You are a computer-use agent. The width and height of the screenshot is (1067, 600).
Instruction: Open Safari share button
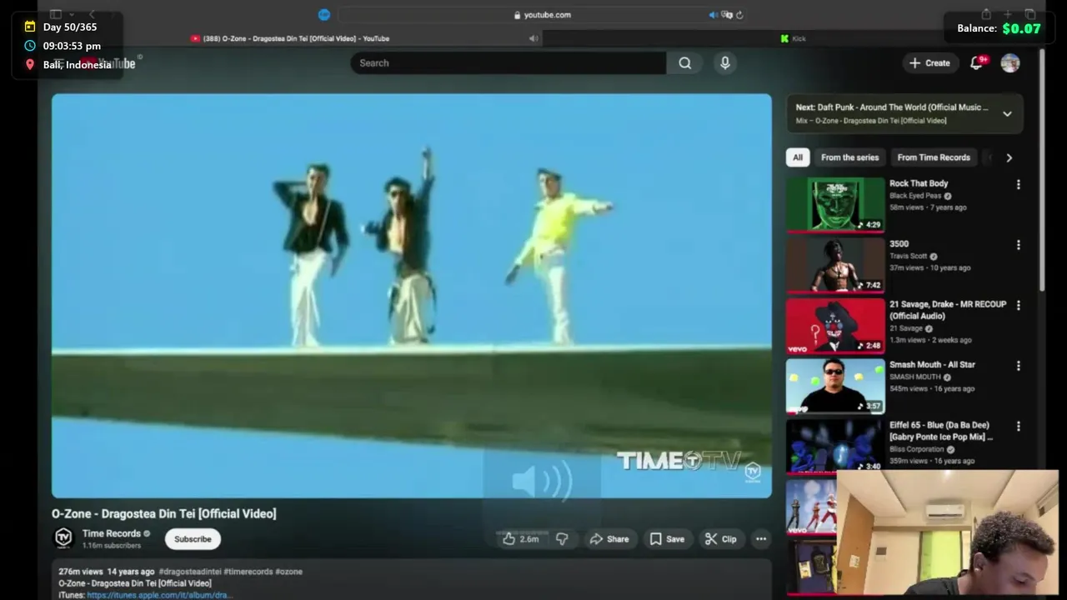986,14
